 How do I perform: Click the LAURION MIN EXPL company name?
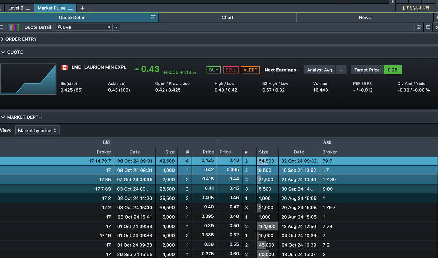[x=105, y=67]
